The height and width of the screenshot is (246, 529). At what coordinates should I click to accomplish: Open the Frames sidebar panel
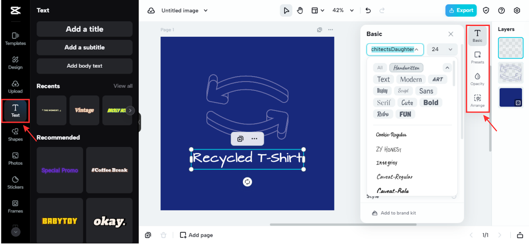click(x=15, y=207)
